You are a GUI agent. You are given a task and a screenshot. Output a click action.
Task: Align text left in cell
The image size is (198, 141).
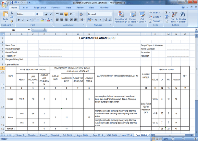57,20
